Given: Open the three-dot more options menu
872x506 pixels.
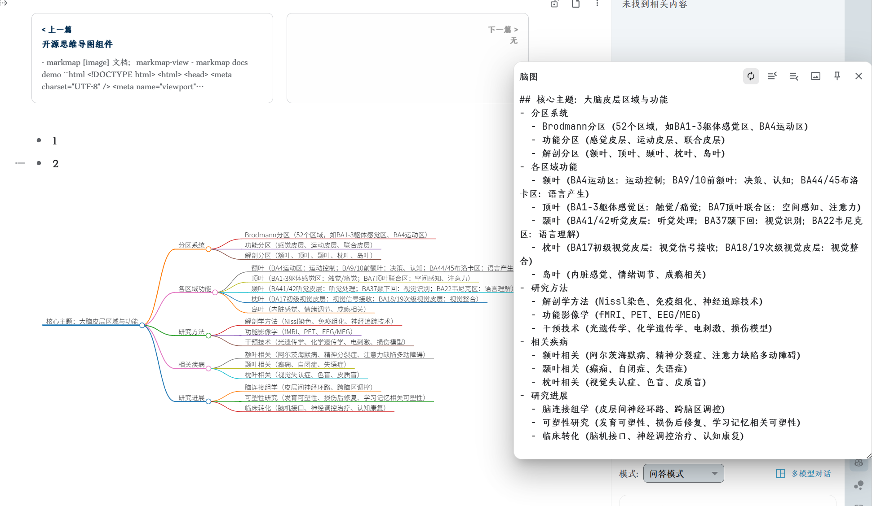Looking at the screenshot, I should (x=597, y=4).
